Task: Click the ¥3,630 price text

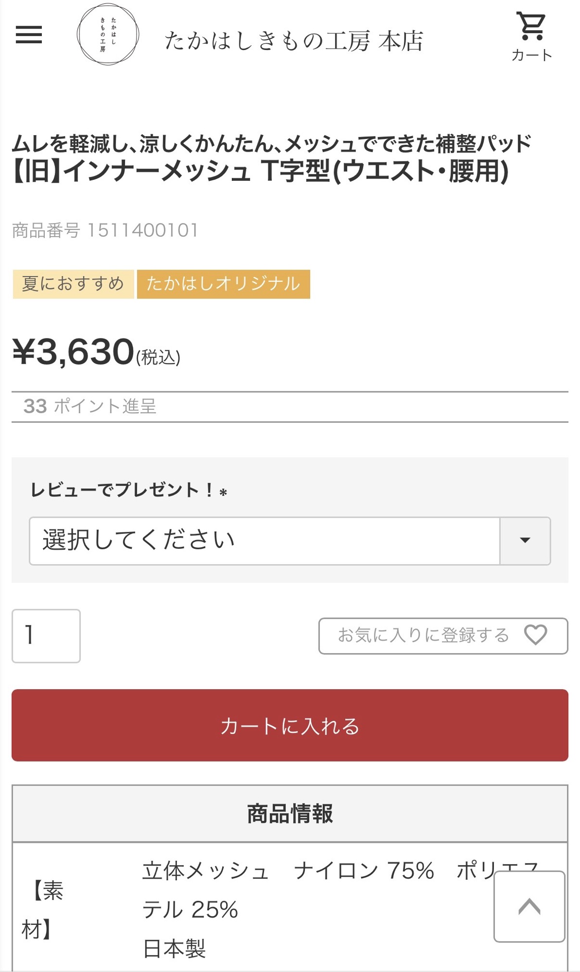Action: [73, 352]
